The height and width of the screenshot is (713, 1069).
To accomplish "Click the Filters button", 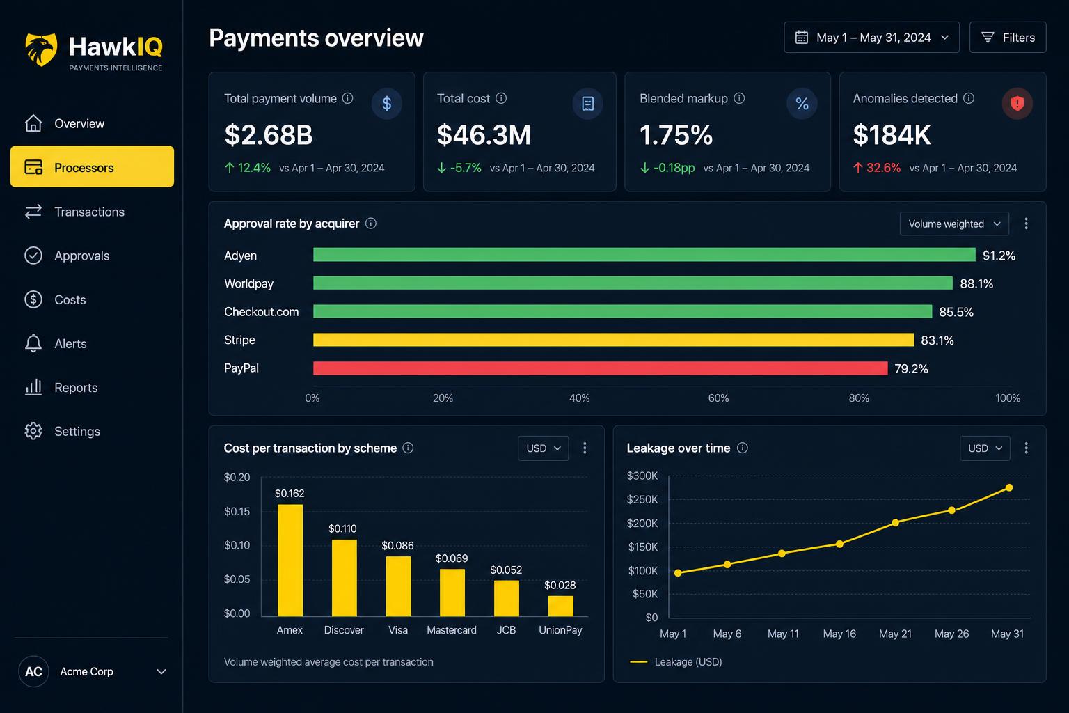I will click(x=1007, y=37).
